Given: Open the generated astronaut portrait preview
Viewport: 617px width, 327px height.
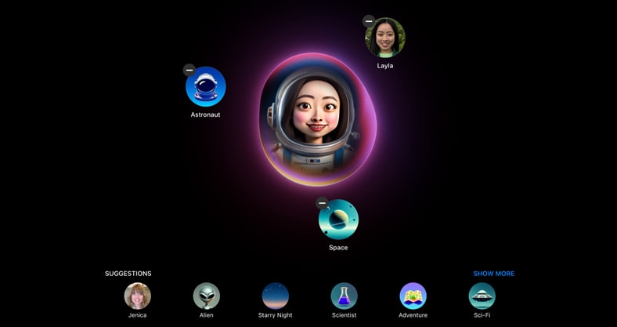Looking at the screenshot, I should click(317, 120).
